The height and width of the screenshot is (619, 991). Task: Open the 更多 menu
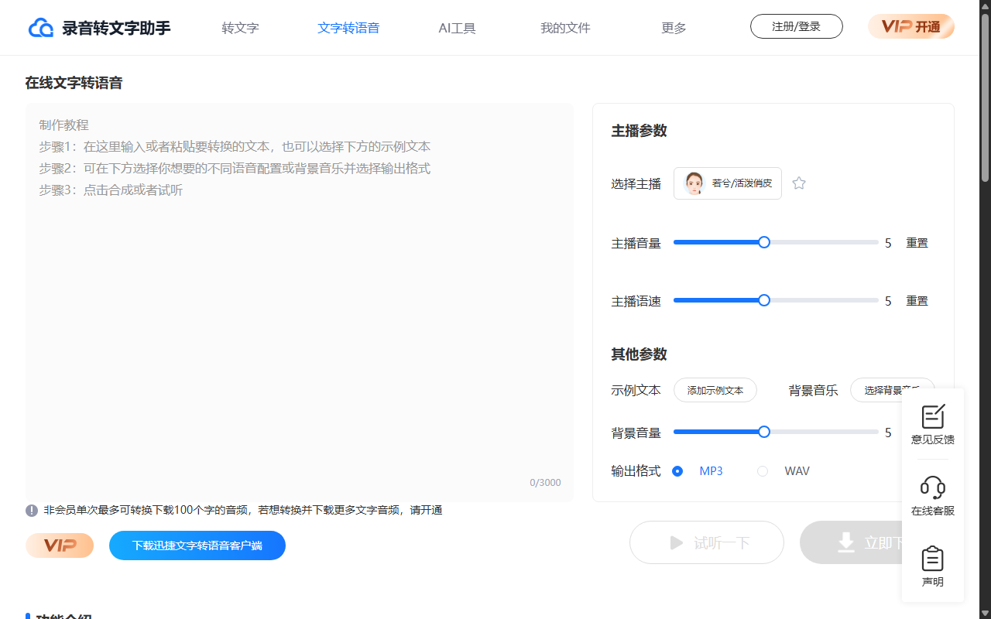point(674,28)
